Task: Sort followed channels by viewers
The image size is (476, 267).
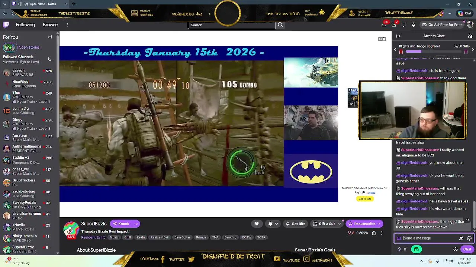Action: click(x=49, y=59)
